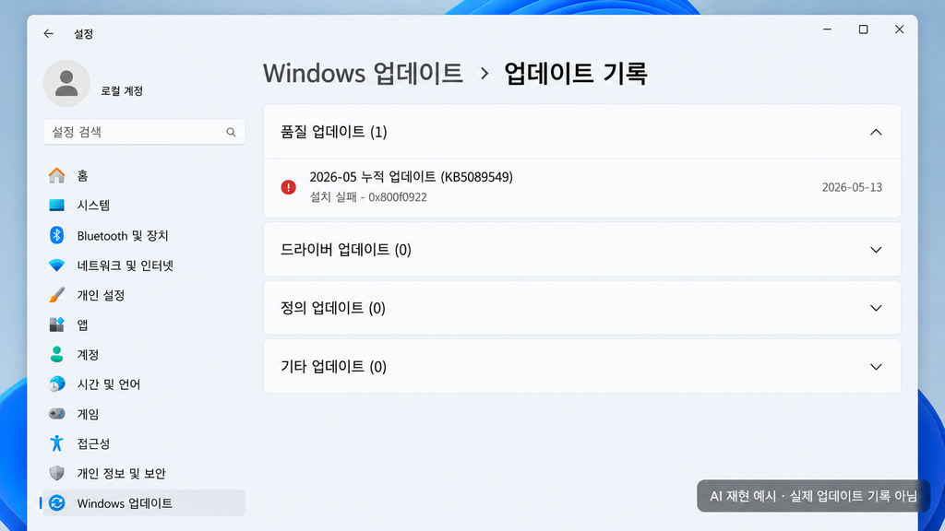Select the Apps icon in the sidebar
Screen dimensions: 945x531
[56, 324]
